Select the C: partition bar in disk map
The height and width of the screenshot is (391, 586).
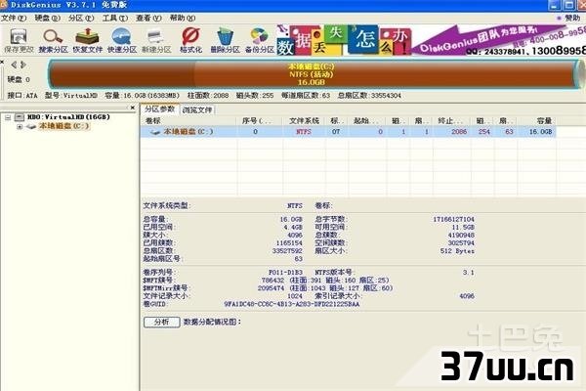(x=313, y=74)
